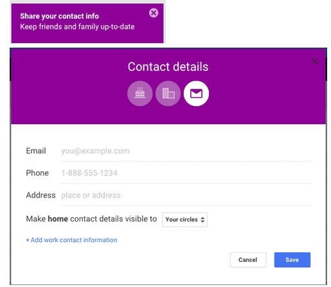Click the Email label
Image resolution: width=331 pixels, height=287 pixels.
(36, 151)
